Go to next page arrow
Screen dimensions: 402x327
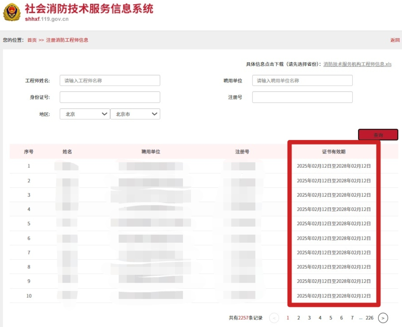coord(383,318)
